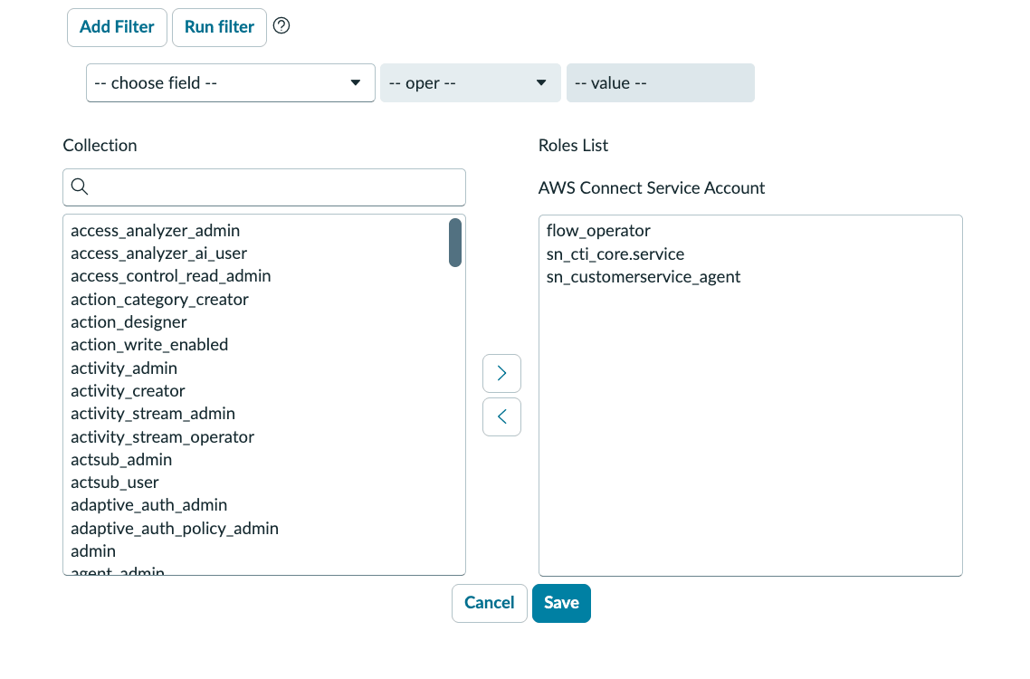Select sn_customerservice_agent in Roles List

pos(644,277)
